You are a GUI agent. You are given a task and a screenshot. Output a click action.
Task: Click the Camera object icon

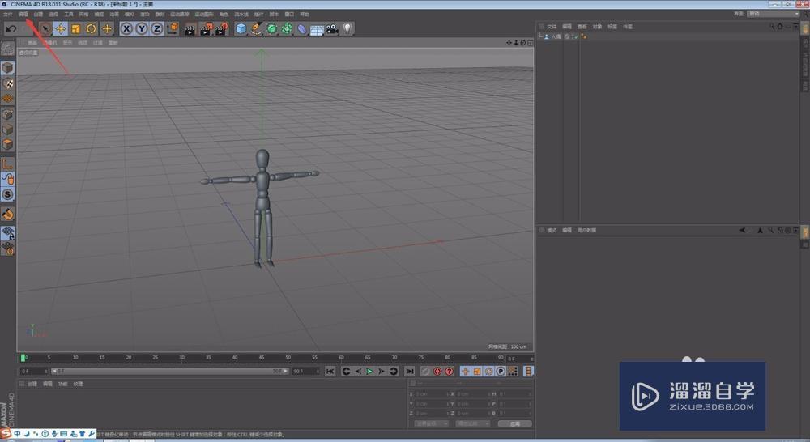[332, 29]
